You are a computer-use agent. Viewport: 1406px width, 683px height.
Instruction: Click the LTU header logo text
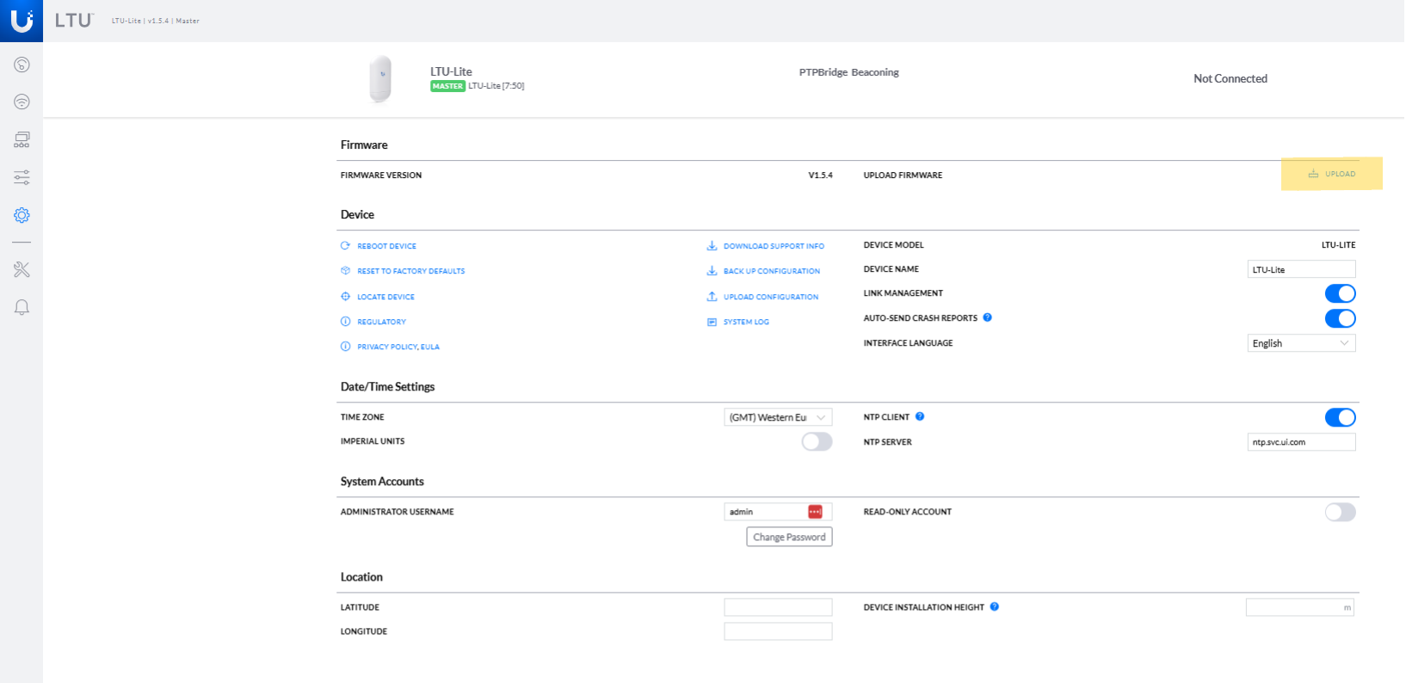tap(73, 21)
